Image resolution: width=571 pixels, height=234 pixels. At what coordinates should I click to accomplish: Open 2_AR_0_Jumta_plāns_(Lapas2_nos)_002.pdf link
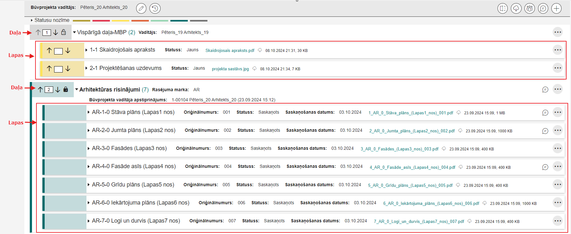pos(412,131)
